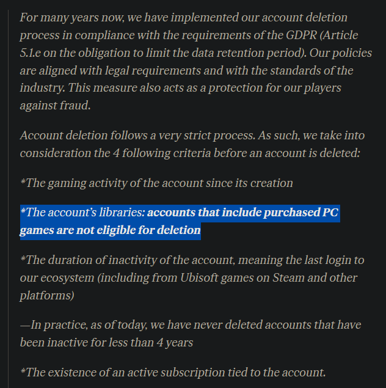Viewport: 386px width, 388px height.
Task: Click '*The account's libraries:' highlighted text
Action: [82, 213]
